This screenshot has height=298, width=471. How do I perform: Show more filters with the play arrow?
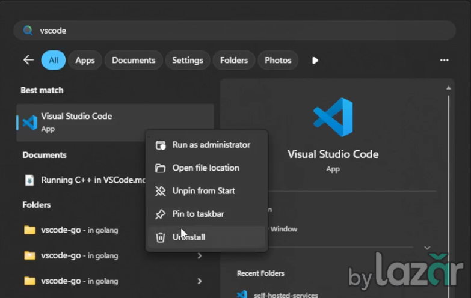(315, 61)
